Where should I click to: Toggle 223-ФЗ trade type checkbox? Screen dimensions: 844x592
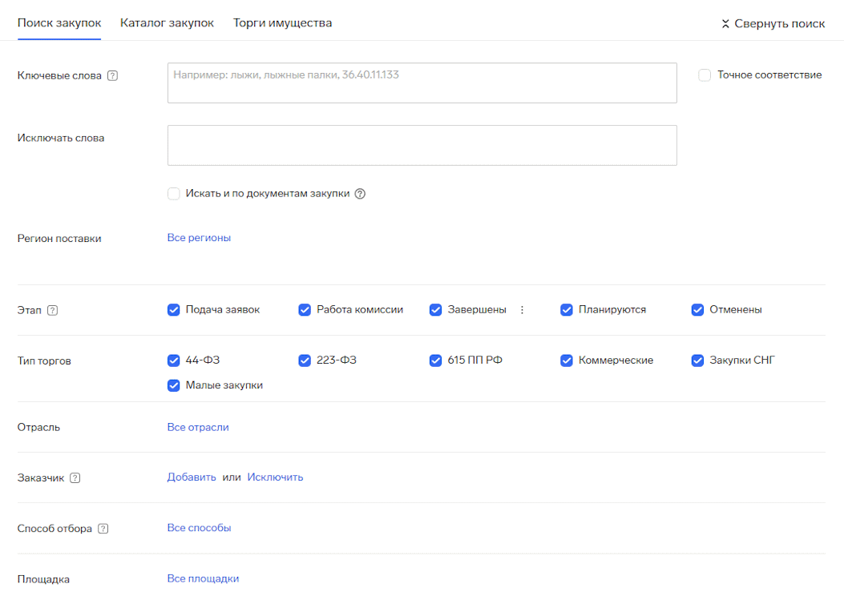pyautogui.click(x=305, y=360)
